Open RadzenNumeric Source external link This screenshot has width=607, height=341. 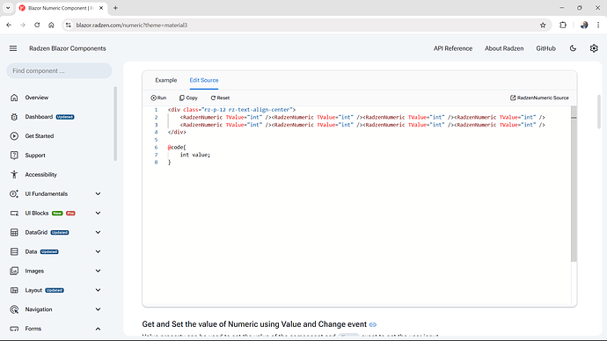[539, 98]
